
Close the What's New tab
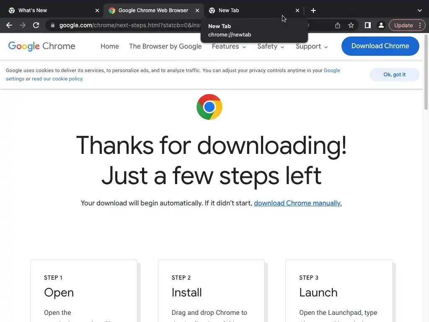tap(97, 10)
